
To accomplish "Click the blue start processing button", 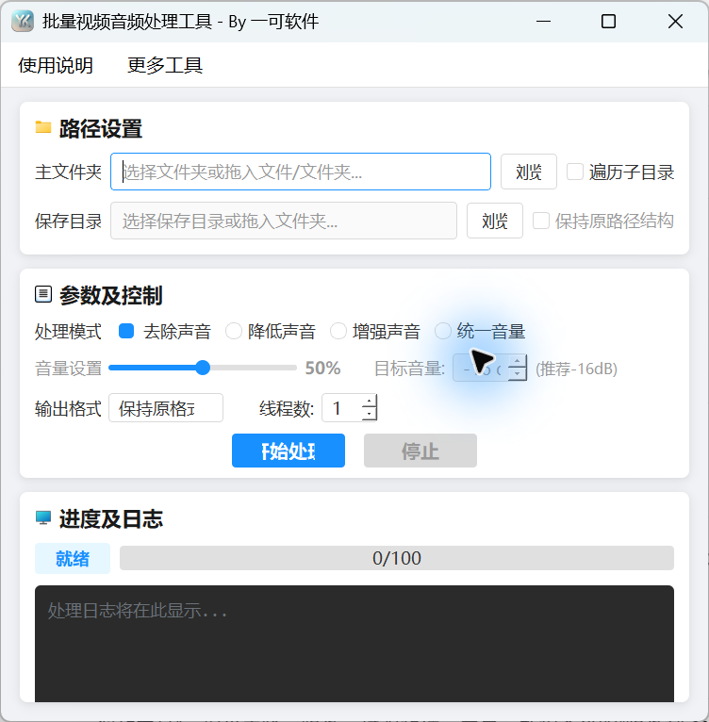I will tap(289, 451).
